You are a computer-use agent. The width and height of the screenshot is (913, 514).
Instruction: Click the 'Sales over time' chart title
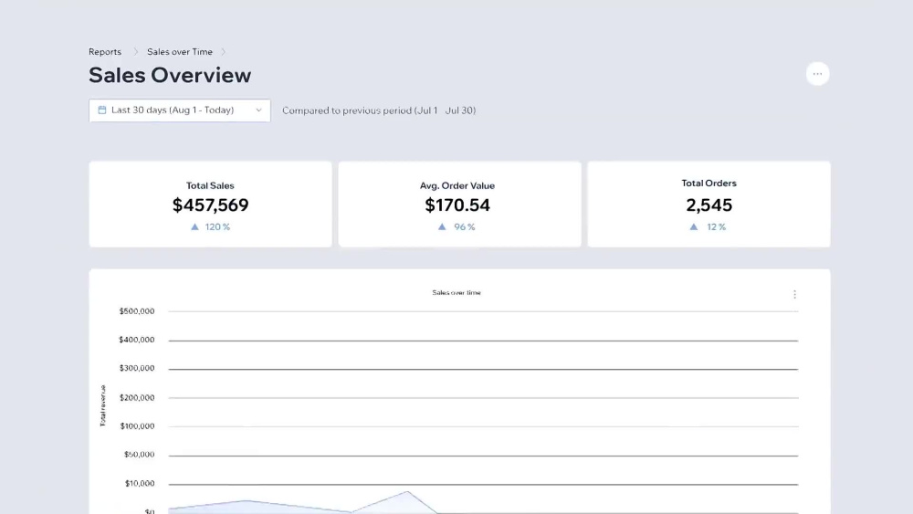[x=456, y=293]
